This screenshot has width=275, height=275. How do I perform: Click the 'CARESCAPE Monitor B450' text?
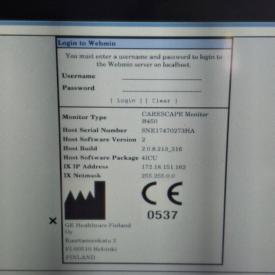[x=175, y=118]
